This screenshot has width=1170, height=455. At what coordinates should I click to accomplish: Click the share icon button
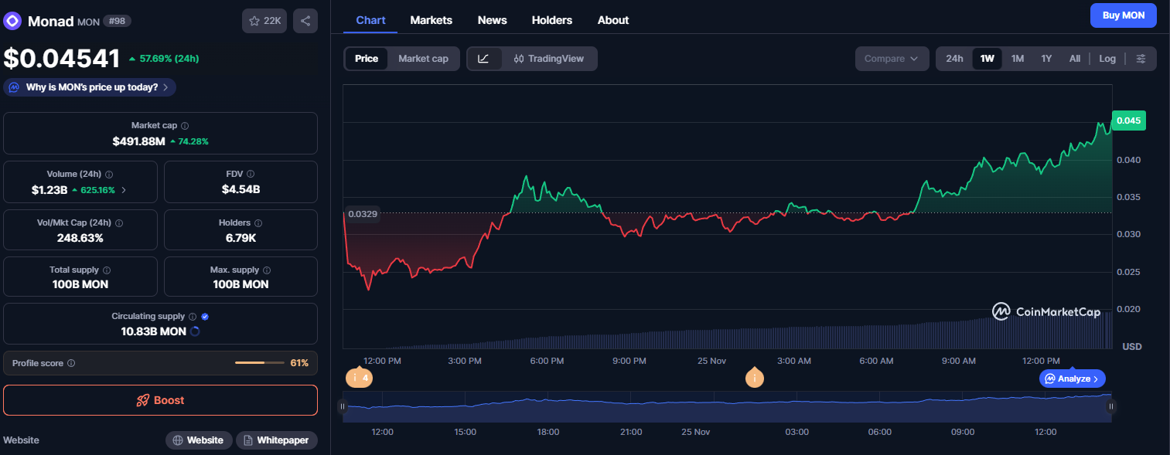point(305,21)
